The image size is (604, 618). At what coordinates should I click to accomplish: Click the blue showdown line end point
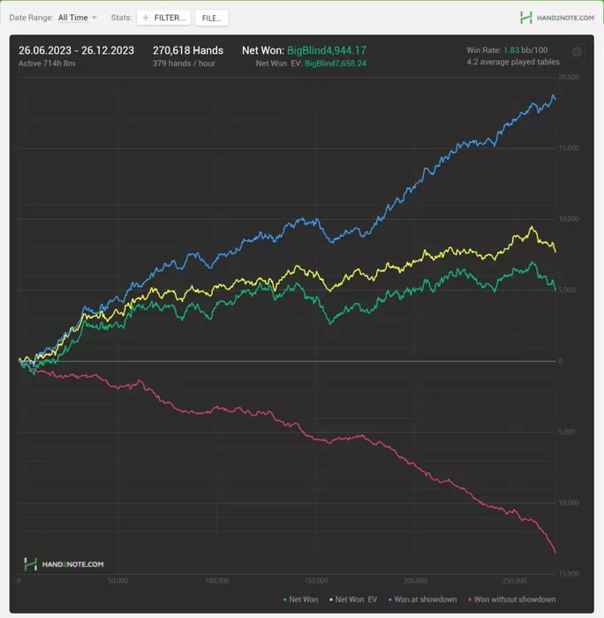coord(554,96)
